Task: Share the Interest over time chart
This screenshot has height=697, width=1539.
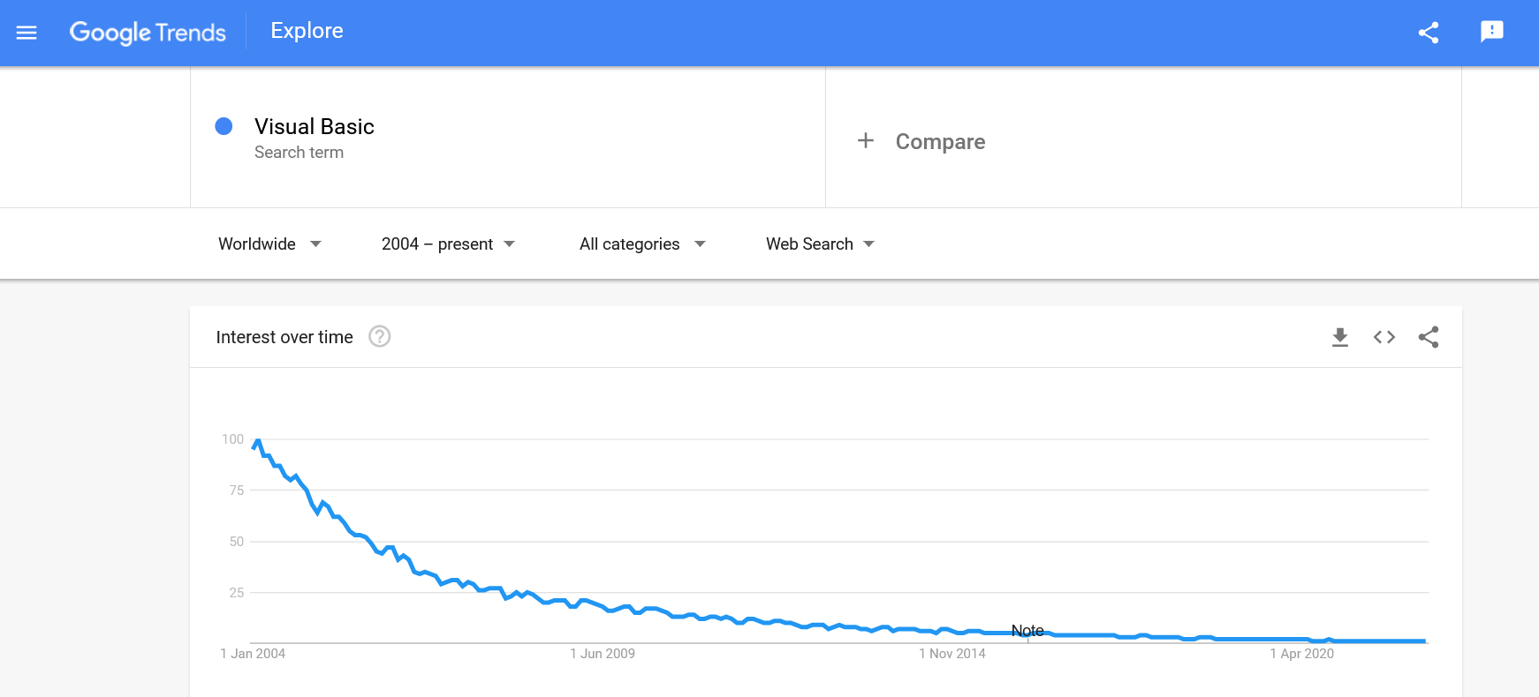Action: click(1429, 337)
